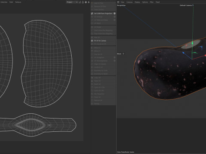Open the viewport View menu

[122, 2]
